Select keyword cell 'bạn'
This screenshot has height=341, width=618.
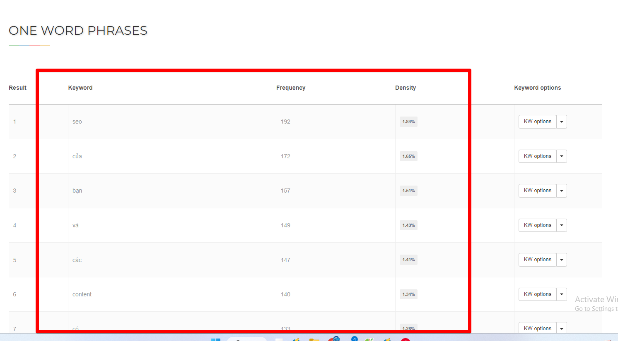(77, 191)
